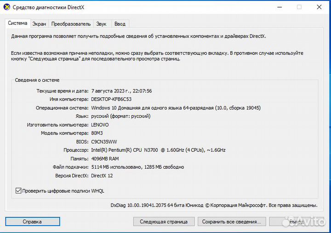
Task: Click Сохранить все сведения button
Action: click(x=232, y=222)
